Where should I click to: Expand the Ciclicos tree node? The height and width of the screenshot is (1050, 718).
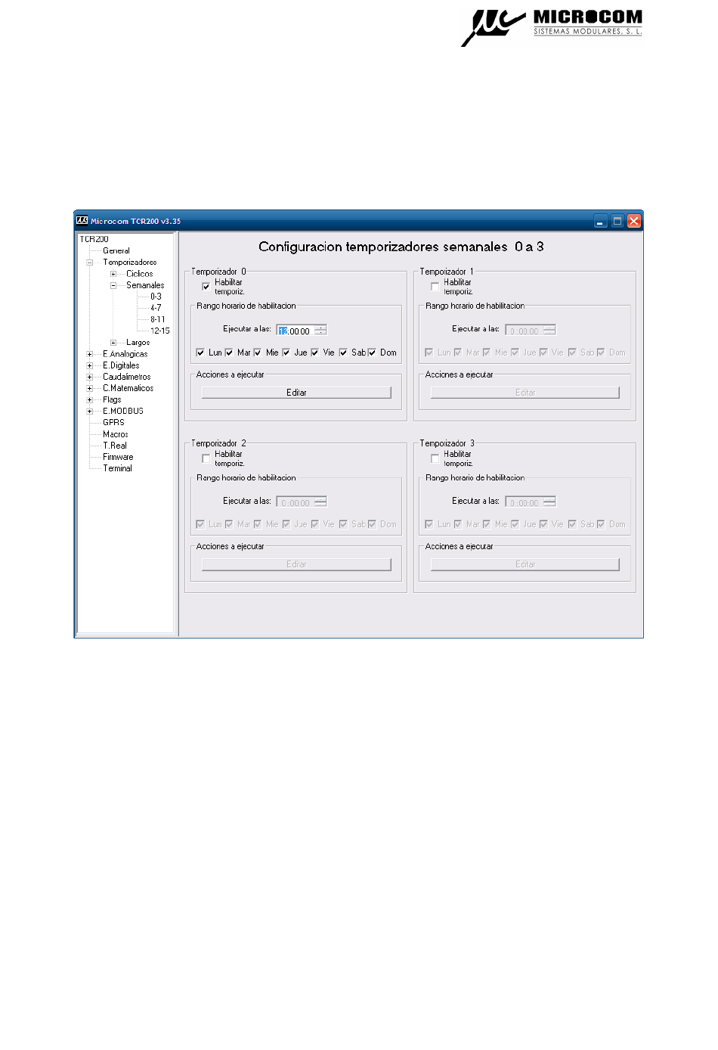(x=113, y=274)
